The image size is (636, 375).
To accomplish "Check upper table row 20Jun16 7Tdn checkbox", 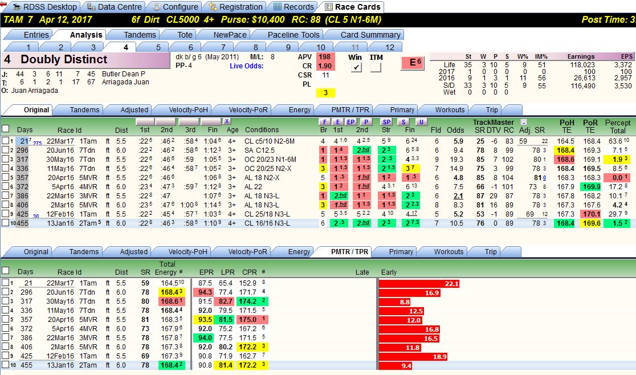I will point(5,149).
